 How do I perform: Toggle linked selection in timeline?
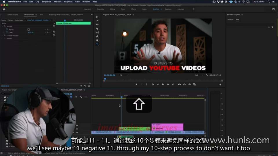[x=71, y=97]
